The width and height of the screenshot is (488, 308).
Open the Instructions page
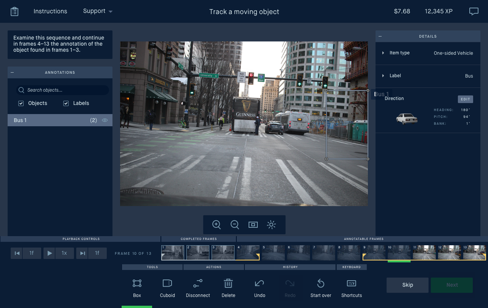pos(50,11)
